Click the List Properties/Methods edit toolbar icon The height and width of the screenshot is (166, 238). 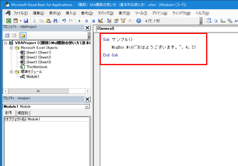point(209,21)
